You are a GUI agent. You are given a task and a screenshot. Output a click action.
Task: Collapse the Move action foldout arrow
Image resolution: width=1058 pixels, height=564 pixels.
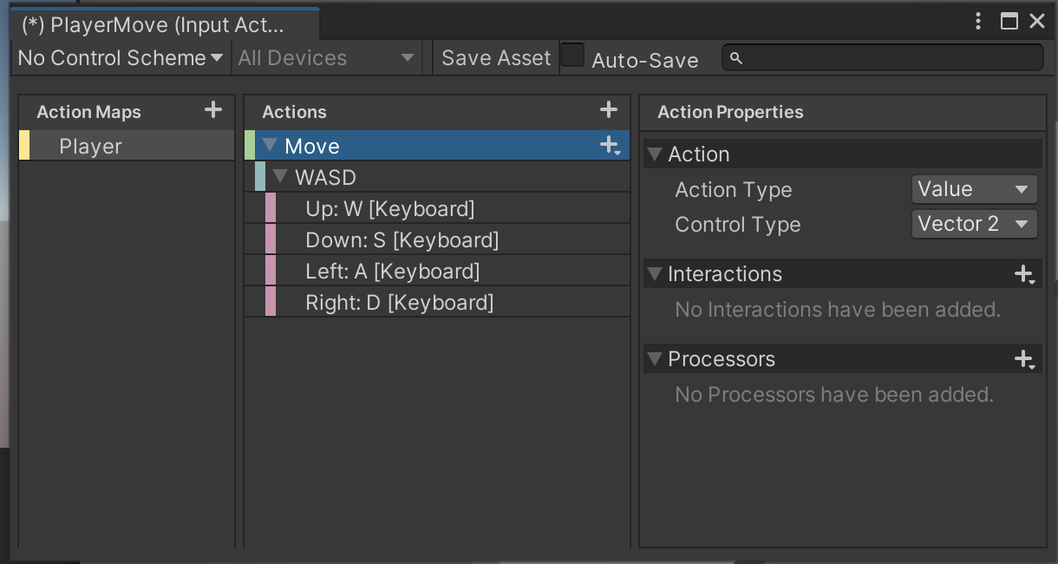pyautogui.click(x=270, y=146)
